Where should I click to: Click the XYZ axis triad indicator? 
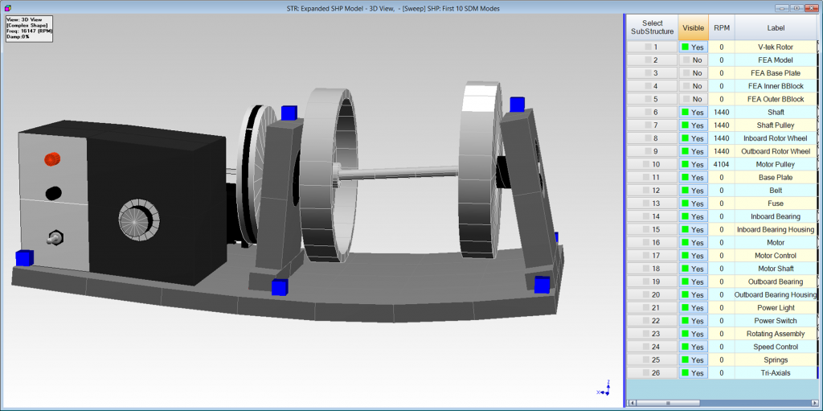[x=604, y=387]
